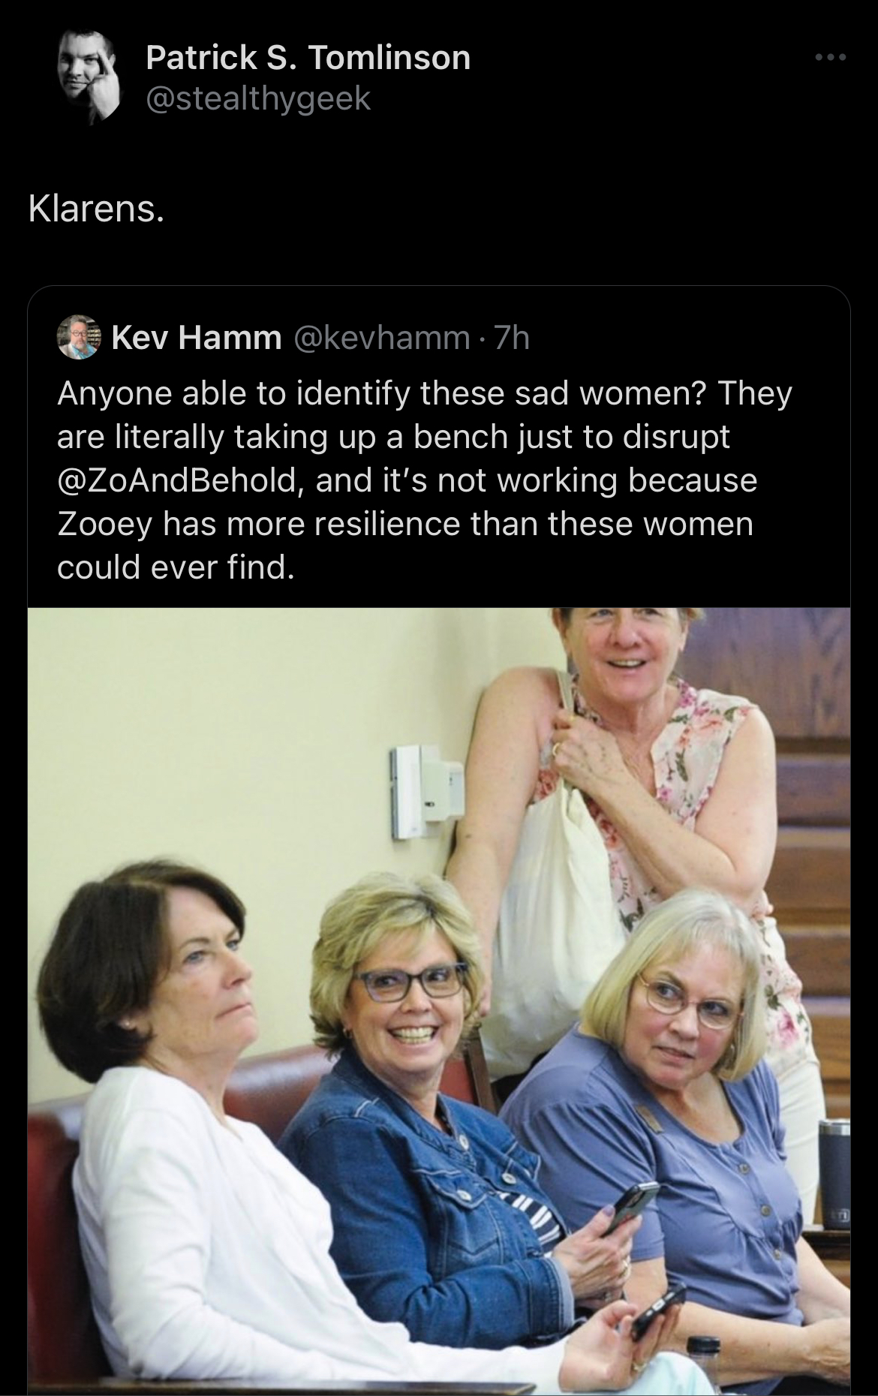Click the word "Zooey" in quoted tweet
The height and width of the screenshot is (1396, 878).
coord(101,524)
